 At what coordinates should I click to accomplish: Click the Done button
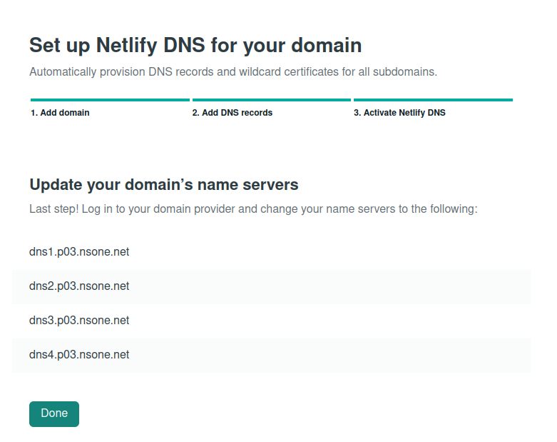point(54,414)
